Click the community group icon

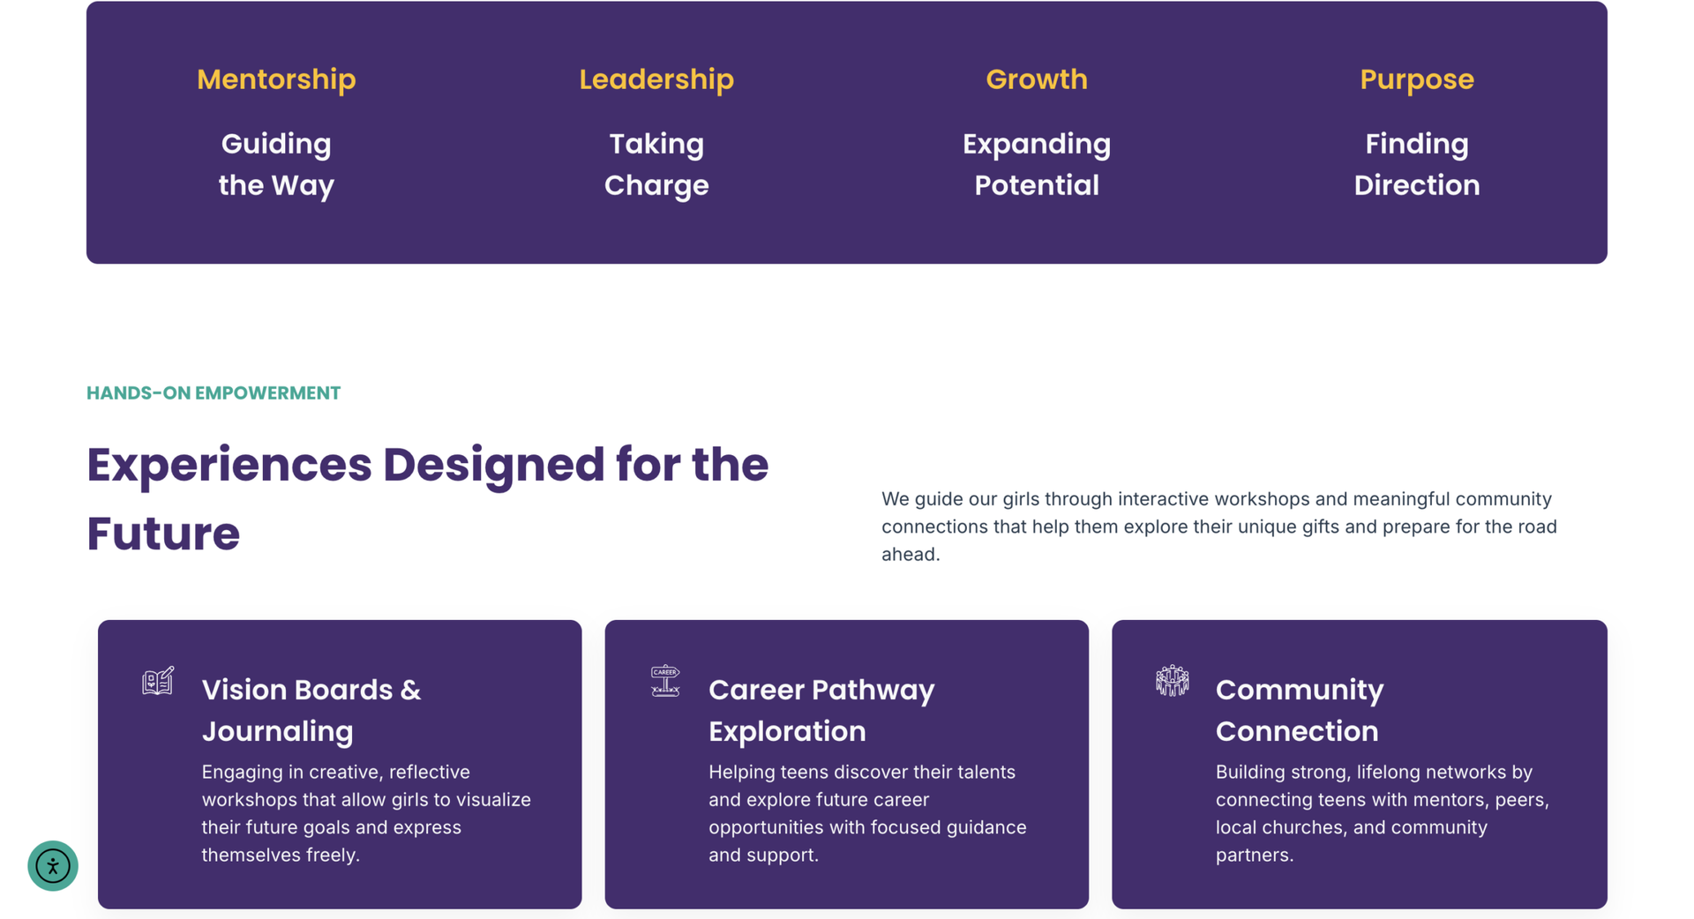[1172, 681]
